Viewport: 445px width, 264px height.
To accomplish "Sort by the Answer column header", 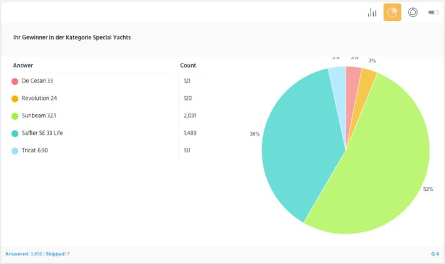I will coord(23,66).
